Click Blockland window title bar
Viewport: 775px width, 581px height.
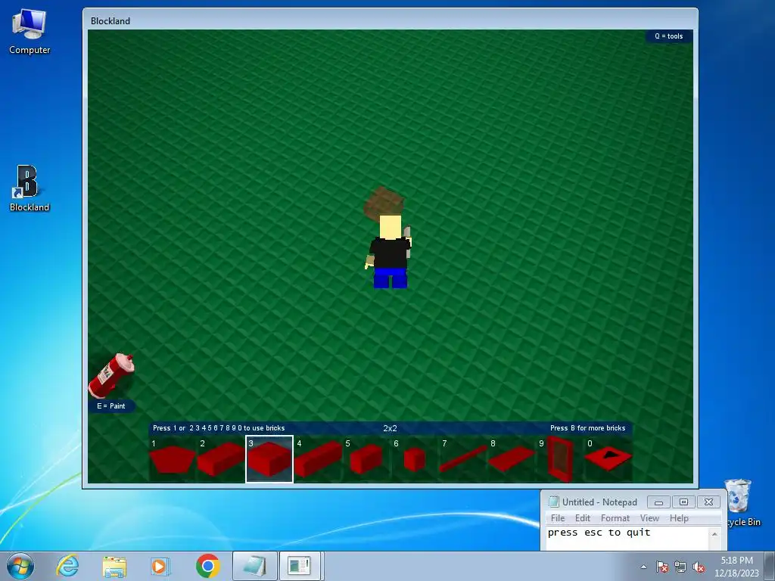tap(390, 20)
